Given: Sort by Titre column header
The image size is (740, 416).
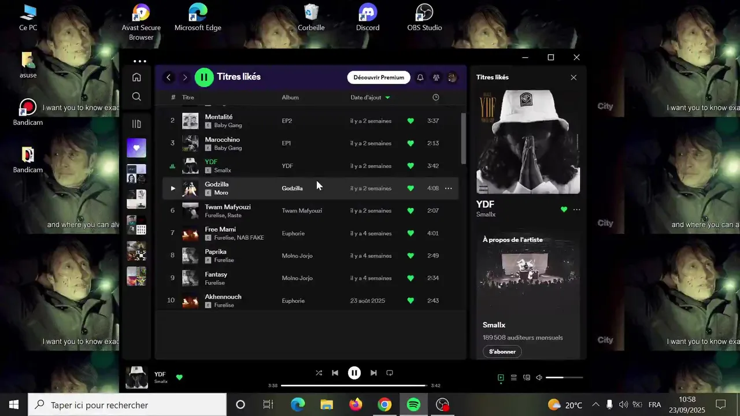Looking at the screenshot, I should pos(188,97).
